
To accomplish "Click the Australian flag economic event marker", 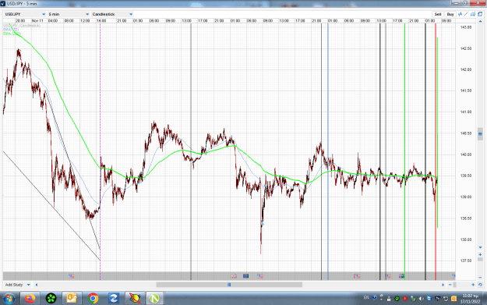I will pos(401,276).
